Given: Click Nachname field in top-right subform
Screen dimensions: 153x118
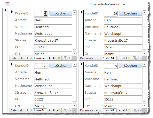Looking at the screenshot, I should 123,33.
